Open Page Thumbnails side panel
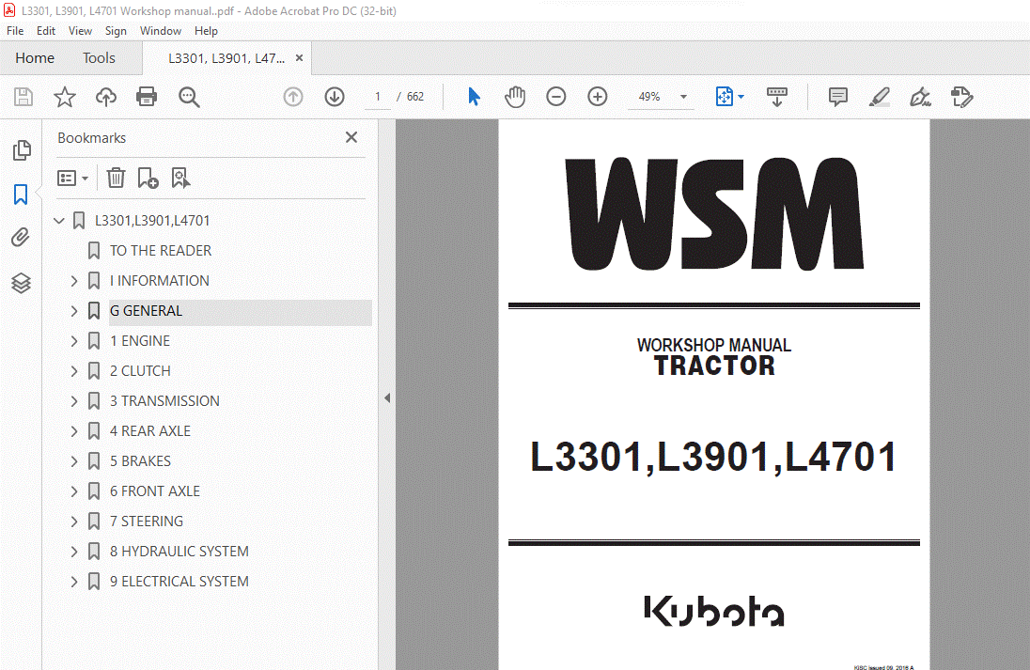The image size is (1030, 670). pyautogui.click(x=21, y=150)
